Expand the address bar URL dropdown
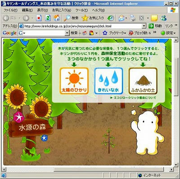Screen dimensions: 180x179 tap(144, 26)
